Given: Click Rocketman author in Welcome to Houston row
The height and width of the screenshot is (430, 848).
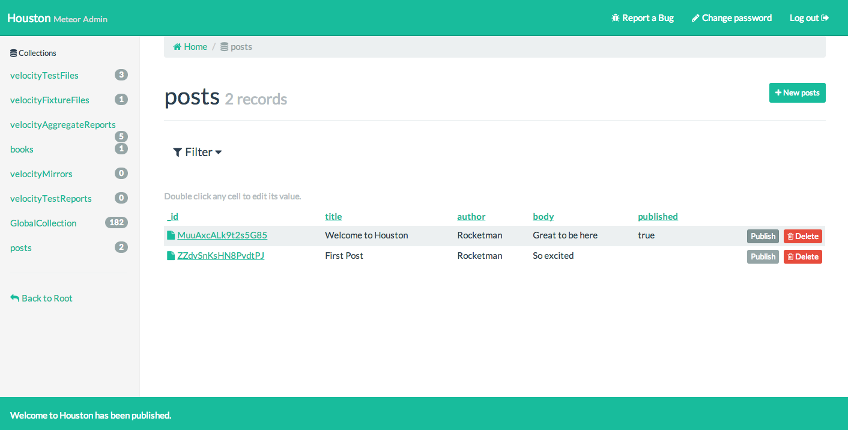Looking at the screenshot, I should (x=480, y=235).
